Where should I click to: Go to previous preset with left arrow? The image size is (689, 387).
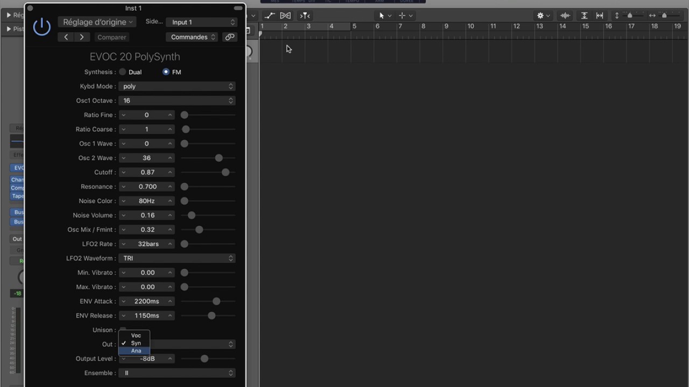tap(66, 37)
